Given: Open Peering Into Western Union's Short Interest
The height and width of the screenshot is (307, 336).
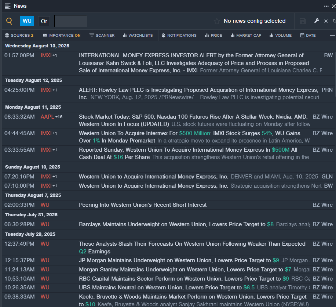Looking at the screenshot, I should [143, 205].
